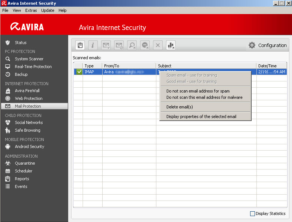Open Quarantine section
The height and width of the screenshot is (222, 292).
tap(25, 163)
